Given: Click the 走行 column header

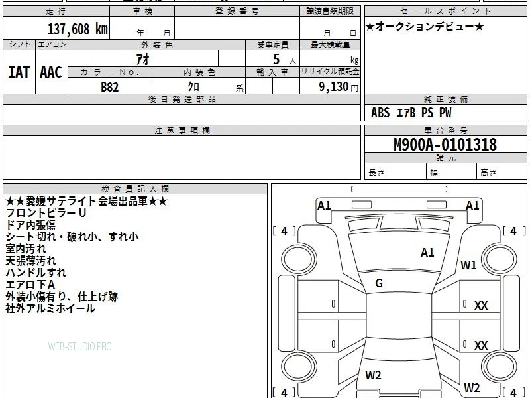Looking at the screenshot, I should pos(56,11).
